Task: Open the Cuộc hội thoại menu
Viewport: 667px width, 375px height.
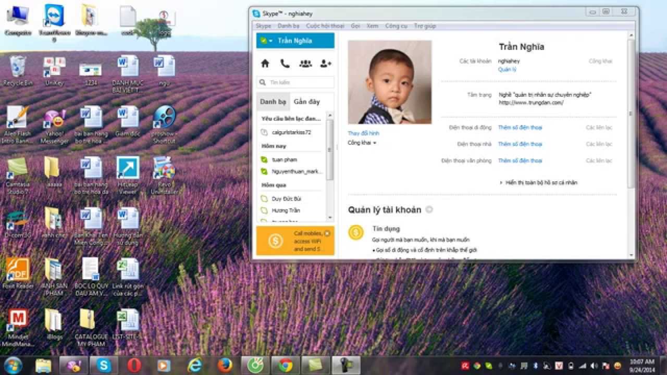Action: pos(325,26)
